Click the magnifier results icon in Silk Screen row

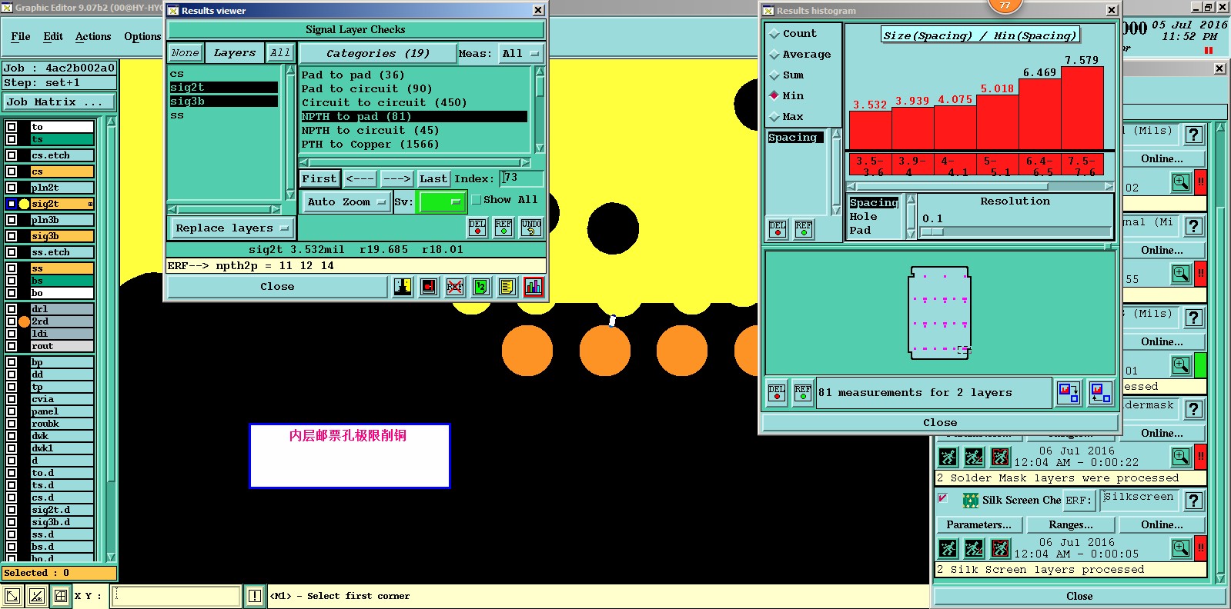pos(1181,548)
